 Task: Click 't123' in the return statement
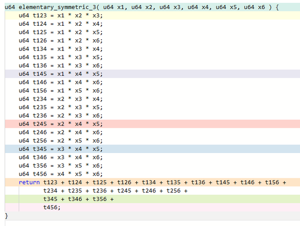[x=50, y=182]
